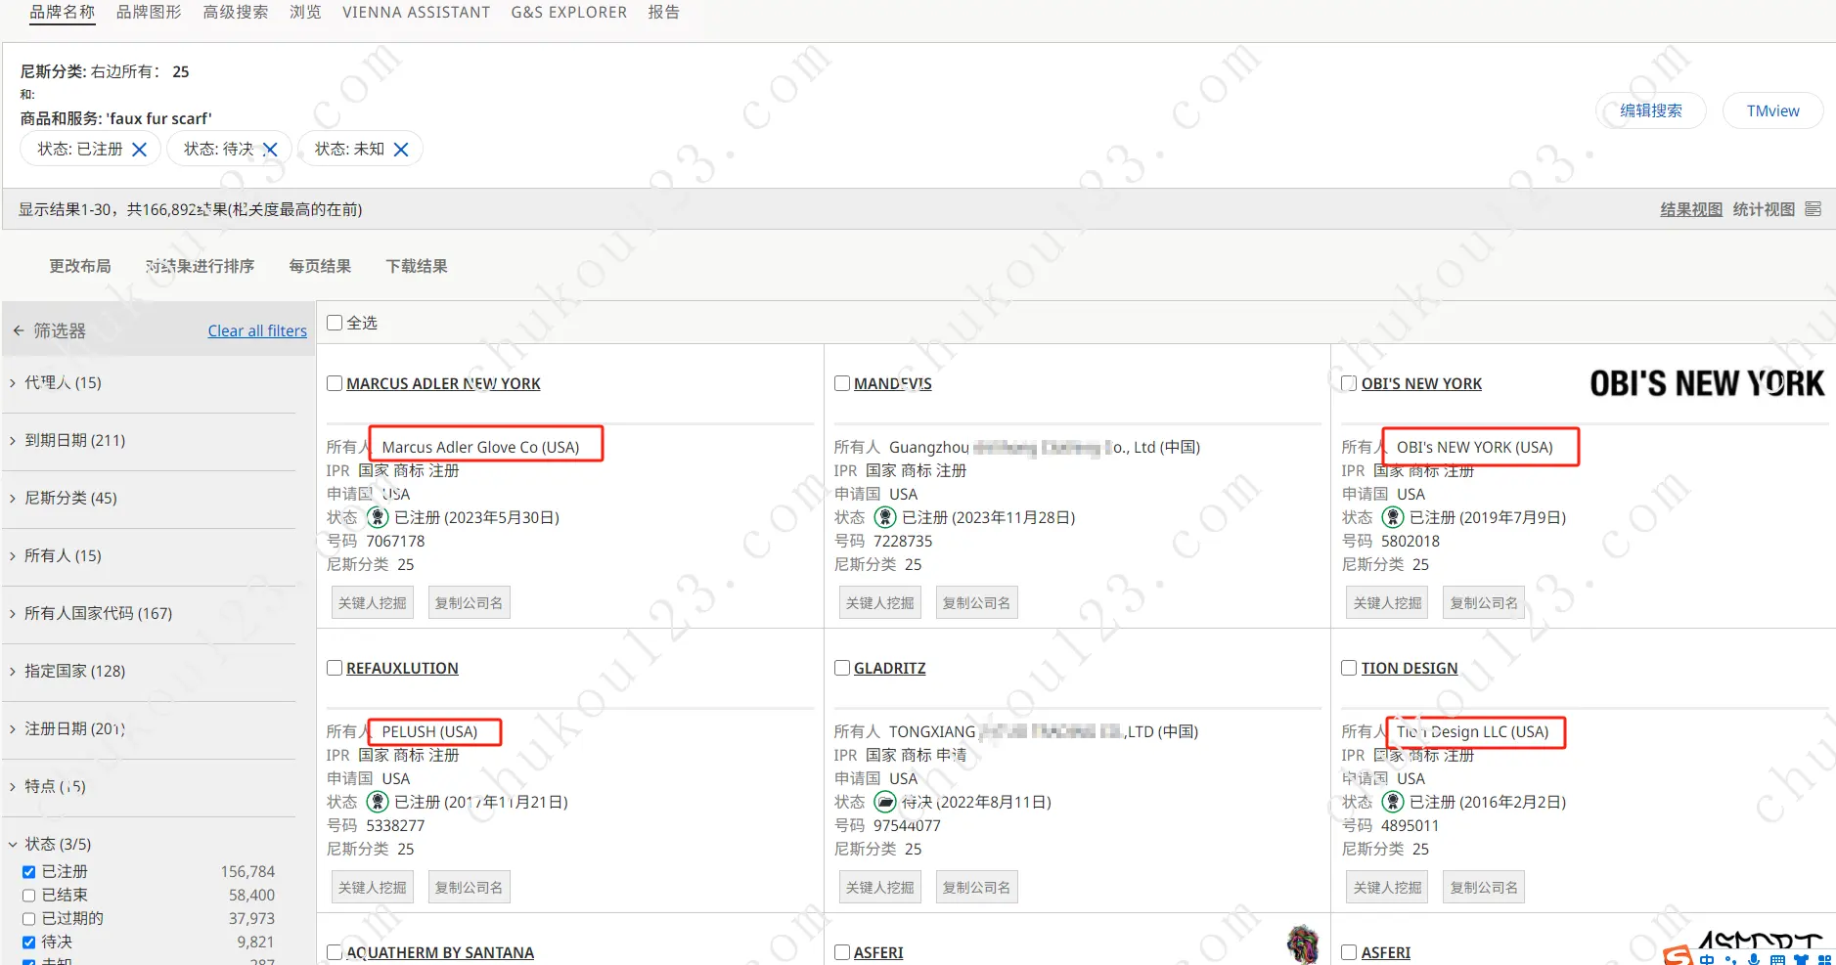Click registered status icon for MARCUS ADLER NEW YORK
This screenshot has height=965, width=1836.
click(378, 517)
